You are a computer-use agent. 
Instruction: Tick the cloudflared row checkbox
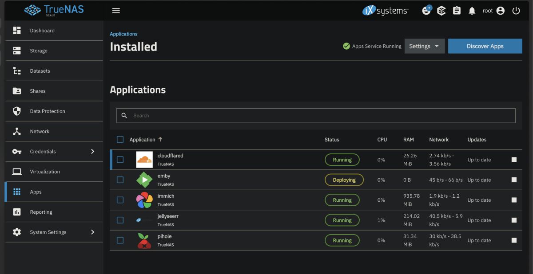[x=120, y=160]
